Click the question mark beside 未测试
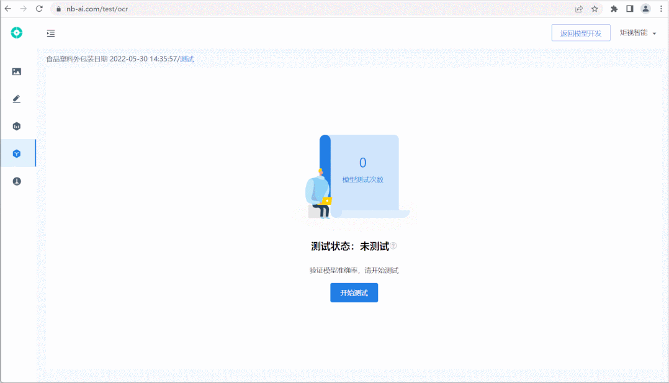The width and height of the screenshot is (669, 383). click(393, 246)
